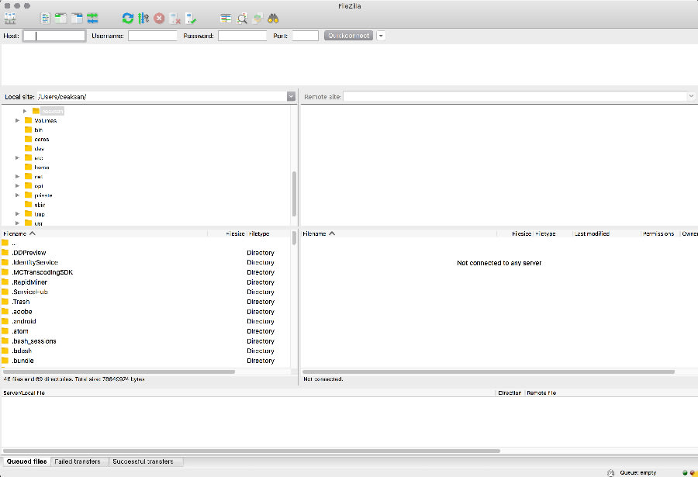The image size is (698, 477).
Task: Click the .atom folder icon
Action: [x=5, y=331]
